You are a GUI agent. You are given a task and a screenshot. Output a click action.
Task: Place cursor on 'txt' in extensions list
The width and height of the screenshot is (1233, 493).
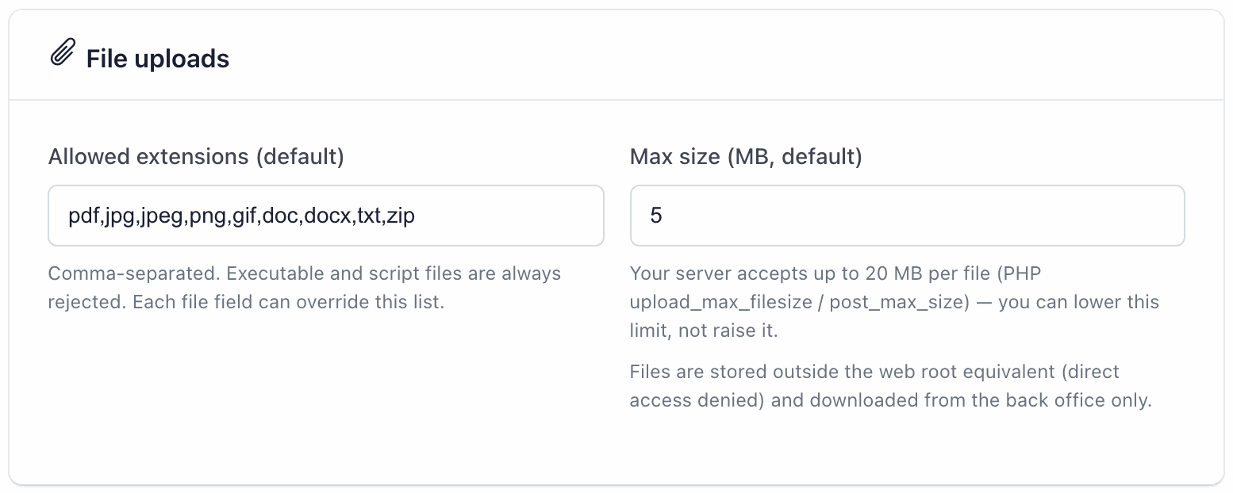coord(369,216)
